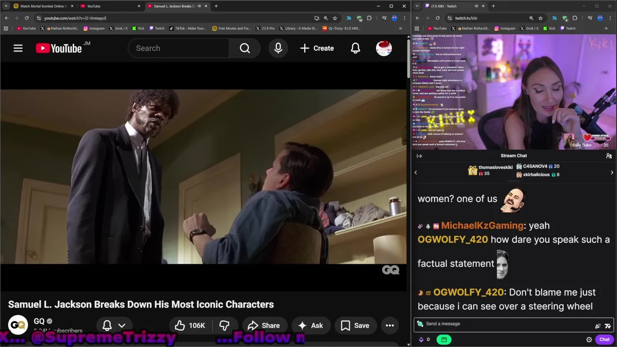The image size is (617, 347).
Task: Open the celebration icon in the message box
Action: 598,326
